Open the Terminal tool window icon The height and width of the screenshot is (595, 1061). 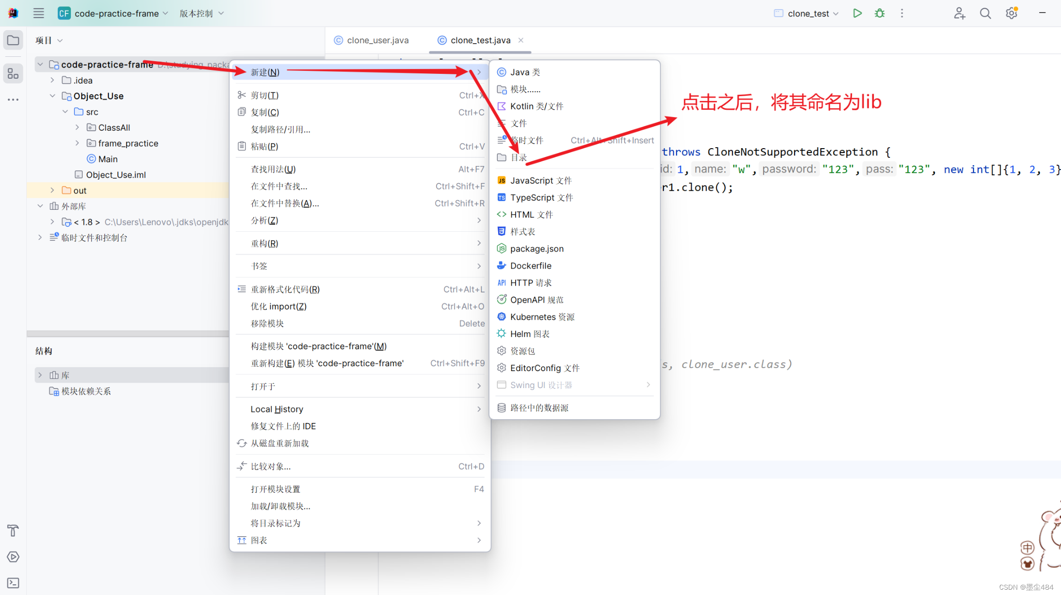tap(13, 582)
